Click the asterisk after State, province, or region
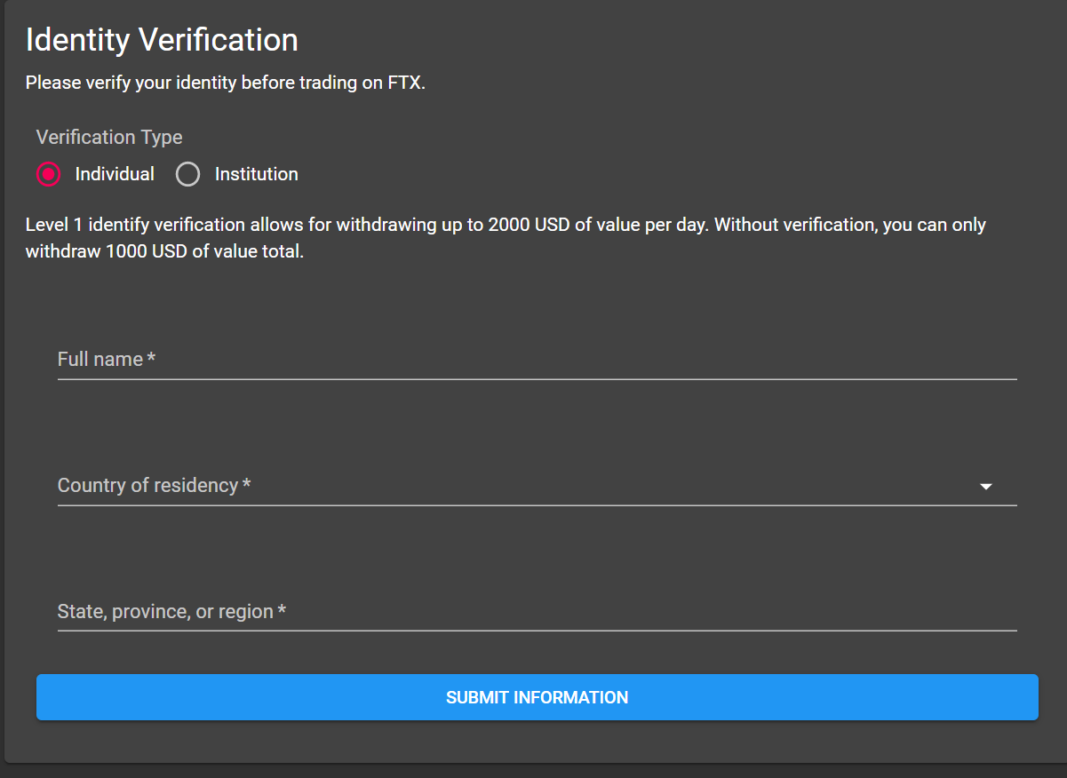The width and height of the screenshot is (1067, 778). coord(282,611)
